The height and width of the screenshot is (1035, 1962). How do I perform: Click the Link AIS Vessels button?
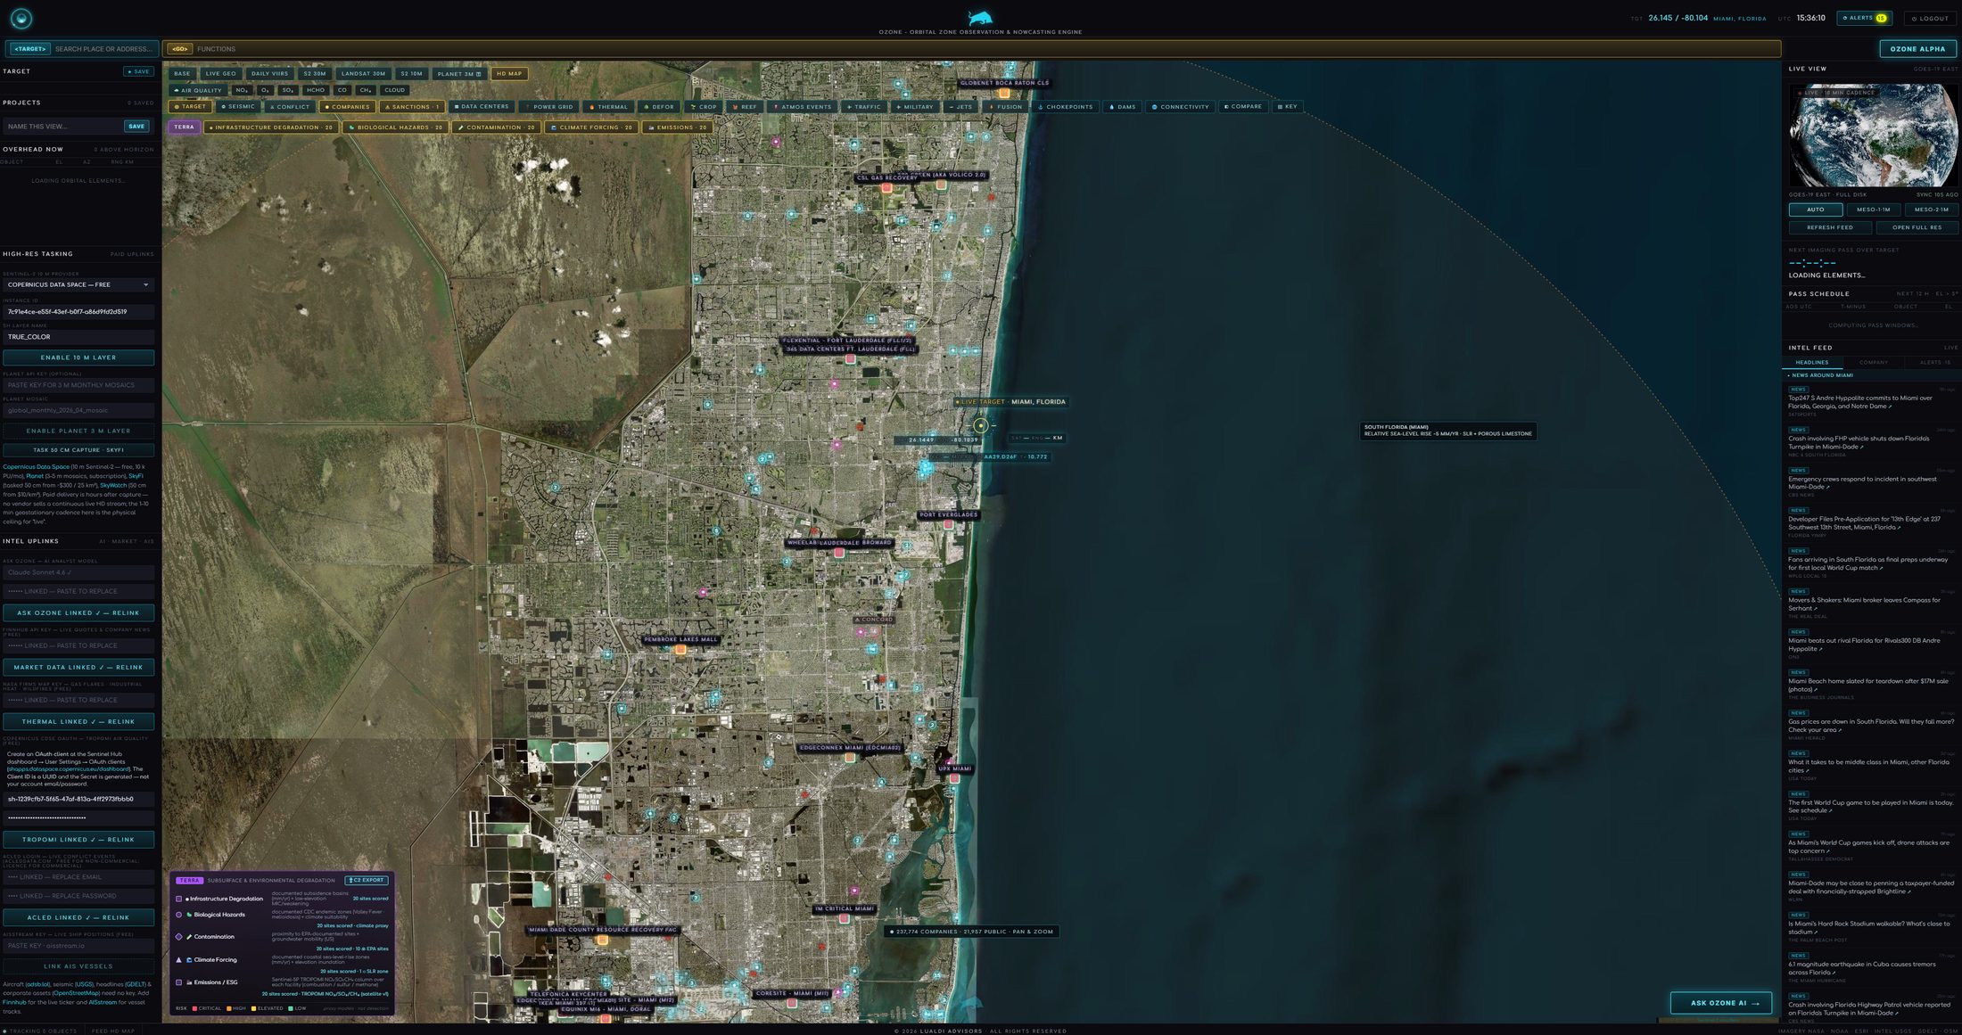point(78,966)
